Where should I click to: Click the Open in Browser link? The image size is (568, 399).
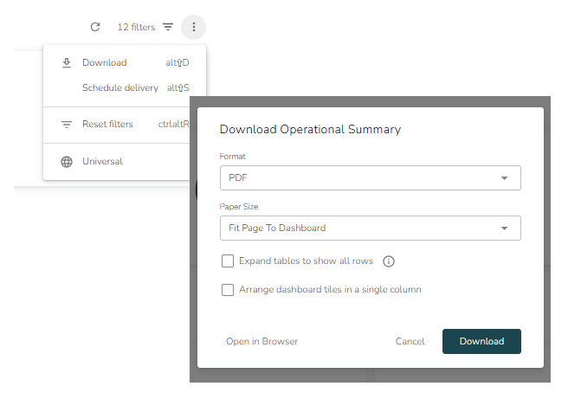pos(261,342)
